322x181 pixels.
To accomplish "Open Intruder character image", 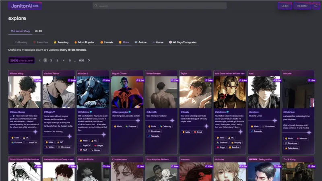I will (298, 92).
